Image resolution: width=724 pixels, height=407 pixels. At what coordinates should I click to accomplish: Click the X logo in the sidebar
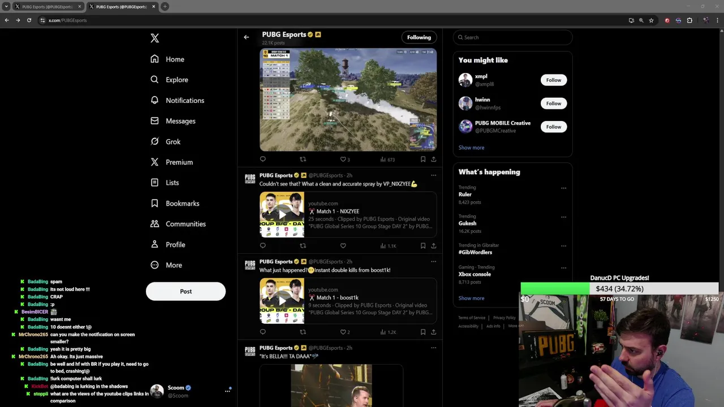pyautogui.click(x=154, y=38)
